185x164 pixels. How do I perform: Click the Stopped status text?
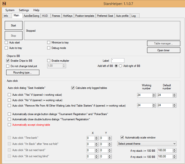pos(31,31)
